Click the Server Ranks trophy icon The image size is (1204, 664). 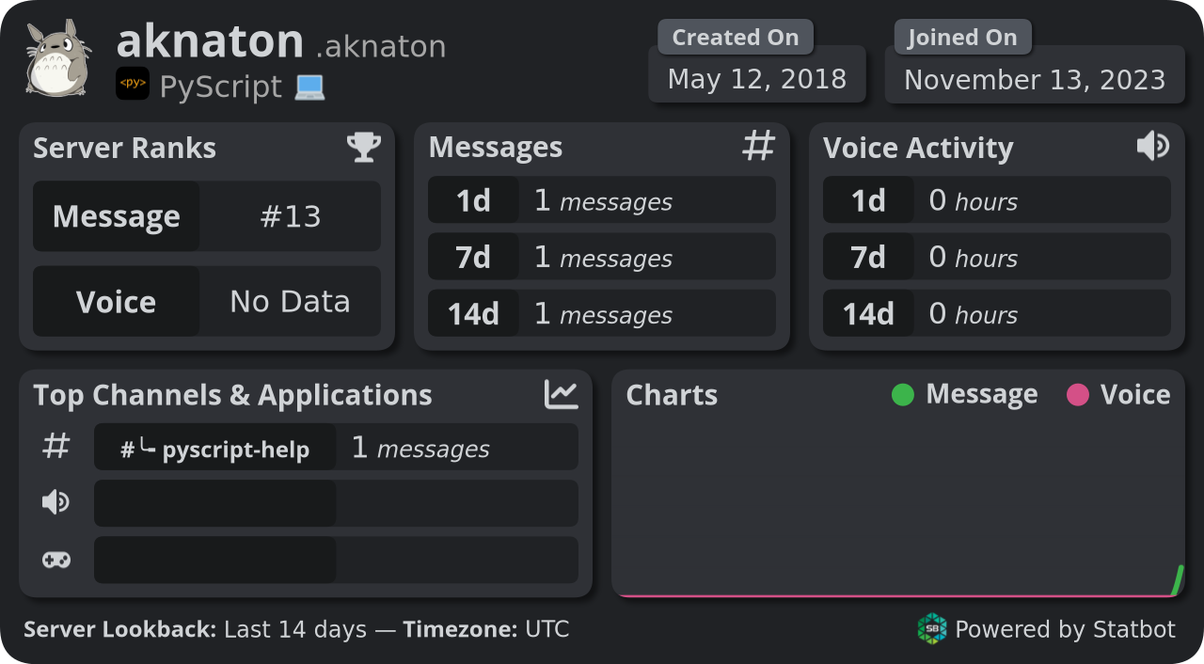pyautogui.click(x=364, y=147)
